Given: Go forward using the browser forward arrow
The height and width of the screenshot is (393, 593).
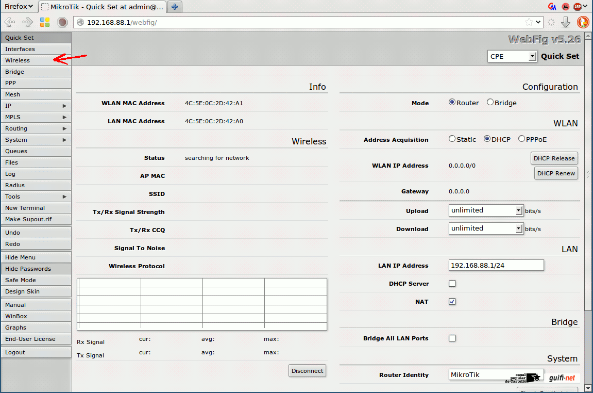Looking at the screenshot, I should coord(28,22).
